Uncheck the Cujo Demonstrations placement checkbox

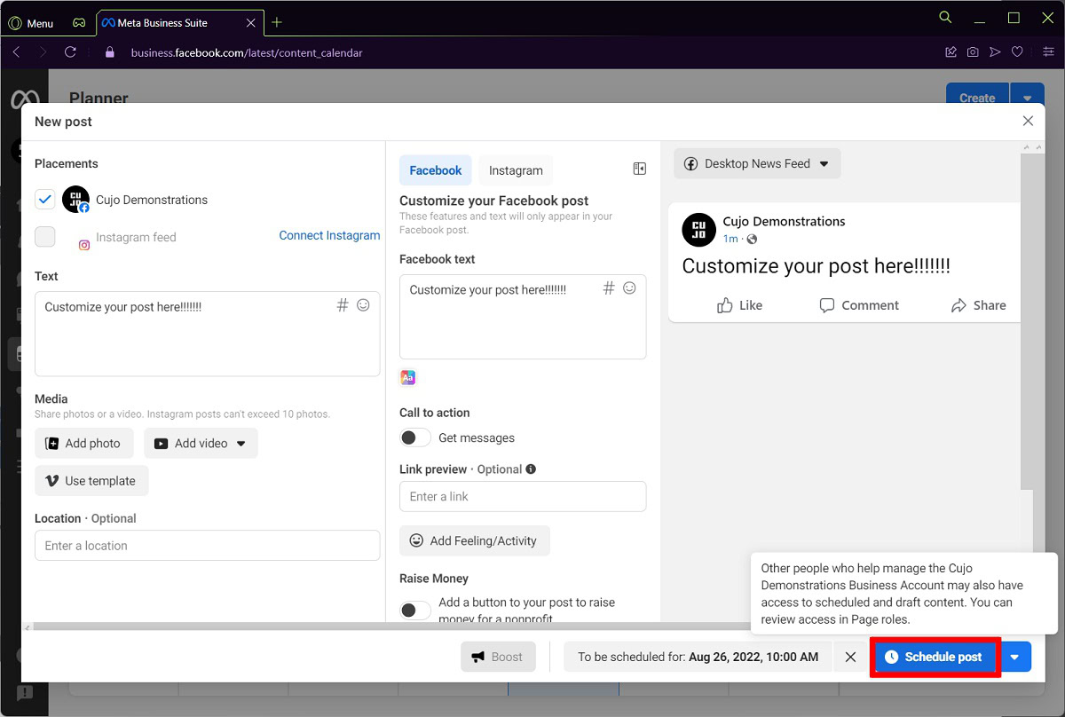point(45,200)
